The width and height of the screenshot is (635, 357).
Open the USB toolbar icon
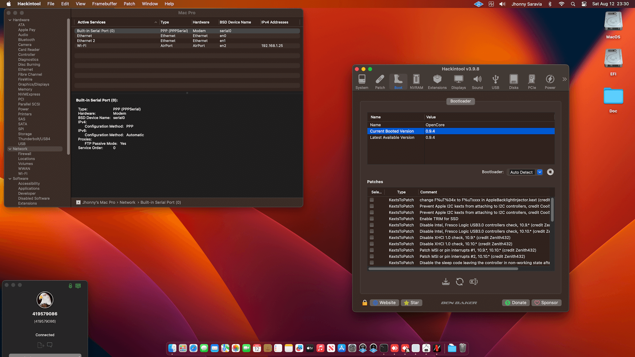coord(495,82)
